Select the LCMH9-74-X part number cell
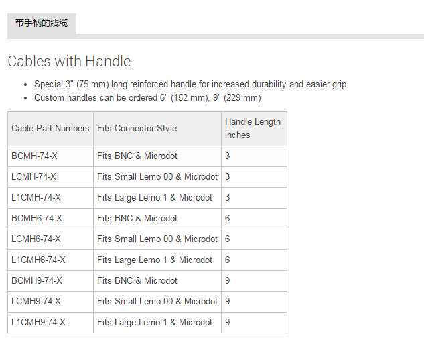 [36, 302]
